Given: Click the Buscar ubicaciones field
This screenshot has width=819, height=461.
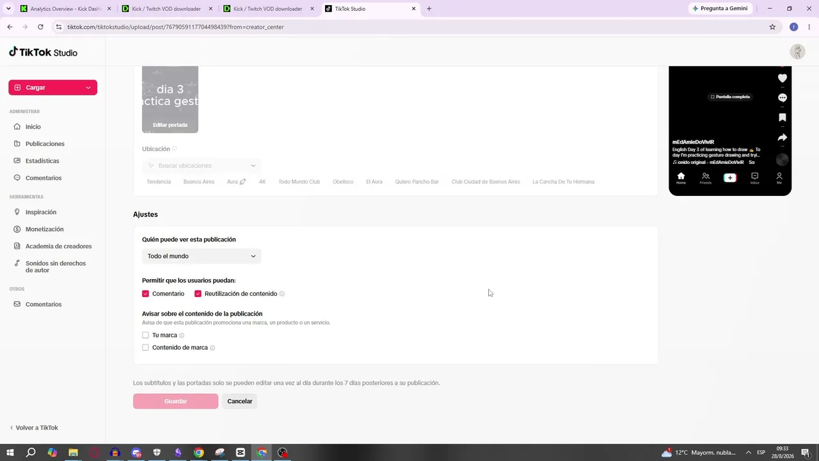Looking at the screenshot, I should pos(202,166).
